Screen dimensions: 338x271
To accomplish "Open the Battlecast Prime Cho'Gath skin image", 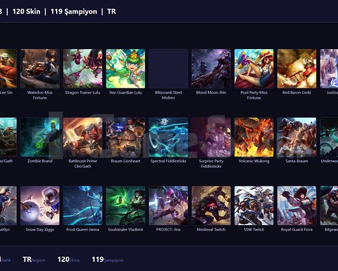I will (x=83, y=137).
